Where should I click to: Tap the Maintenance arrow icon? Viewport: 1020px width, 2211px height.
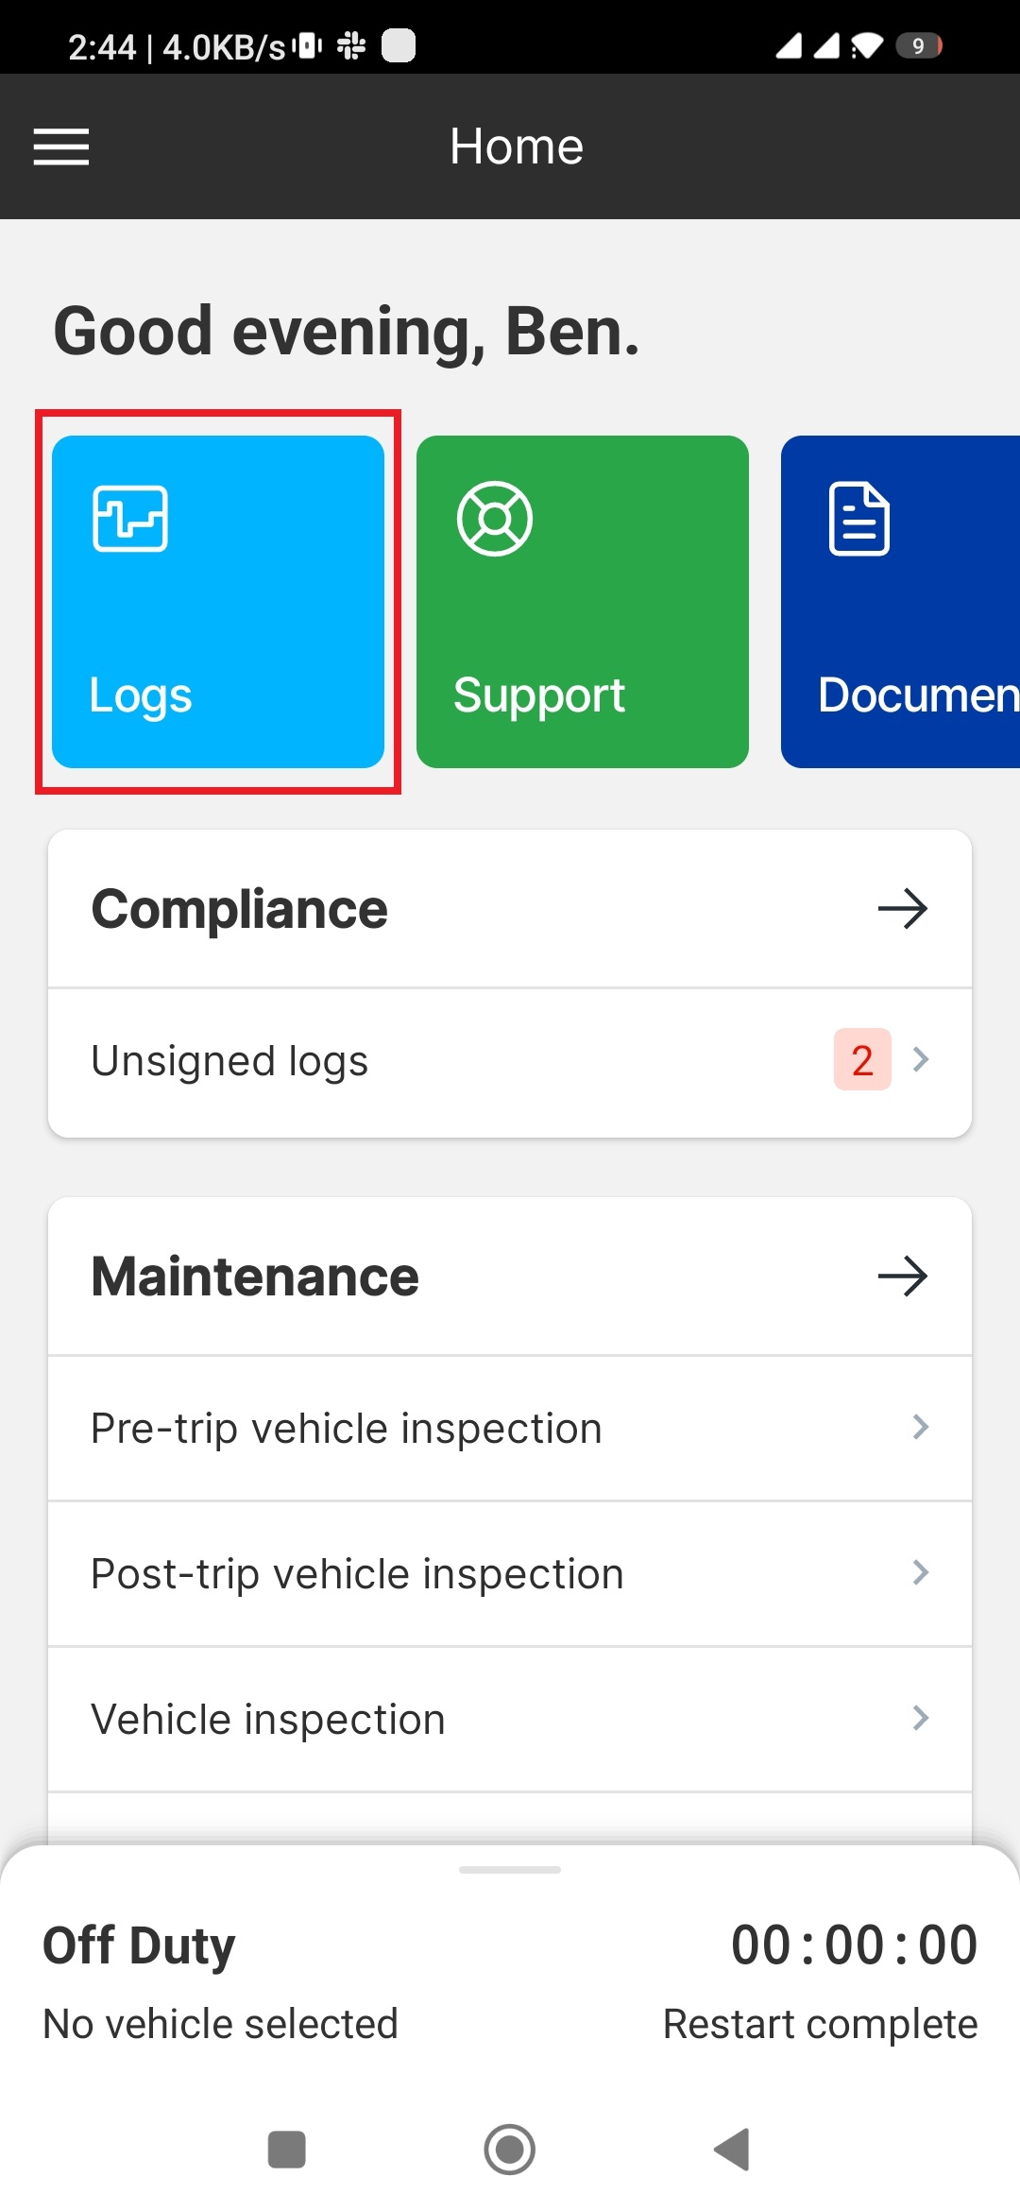pos(902,1276)
